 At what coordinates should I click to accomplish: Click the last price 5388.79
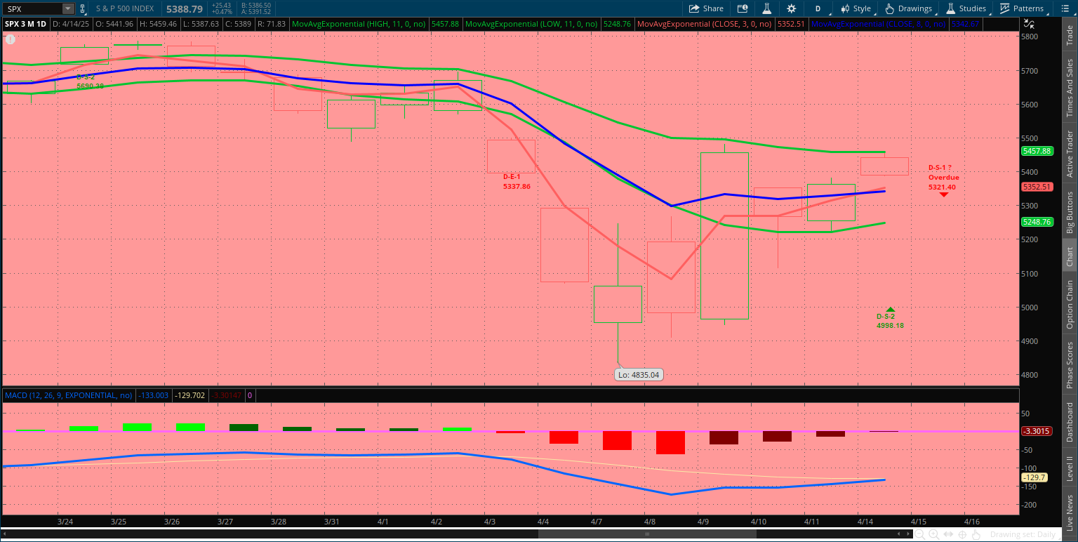coord(183,9)
